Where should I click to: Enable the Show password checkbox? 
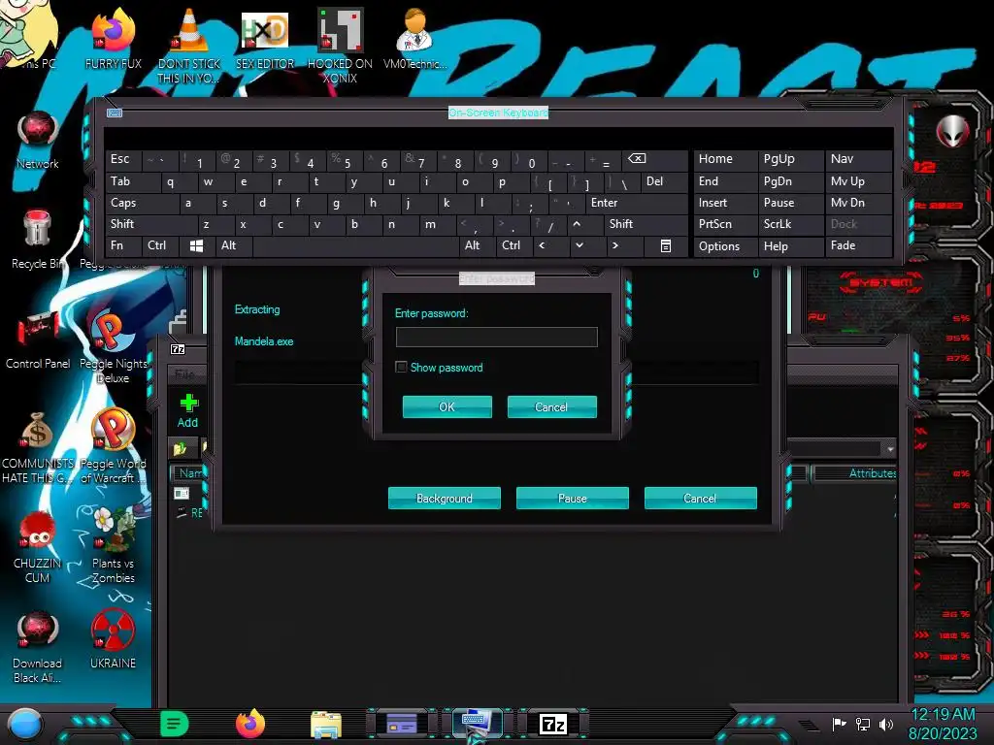[401, 367]
